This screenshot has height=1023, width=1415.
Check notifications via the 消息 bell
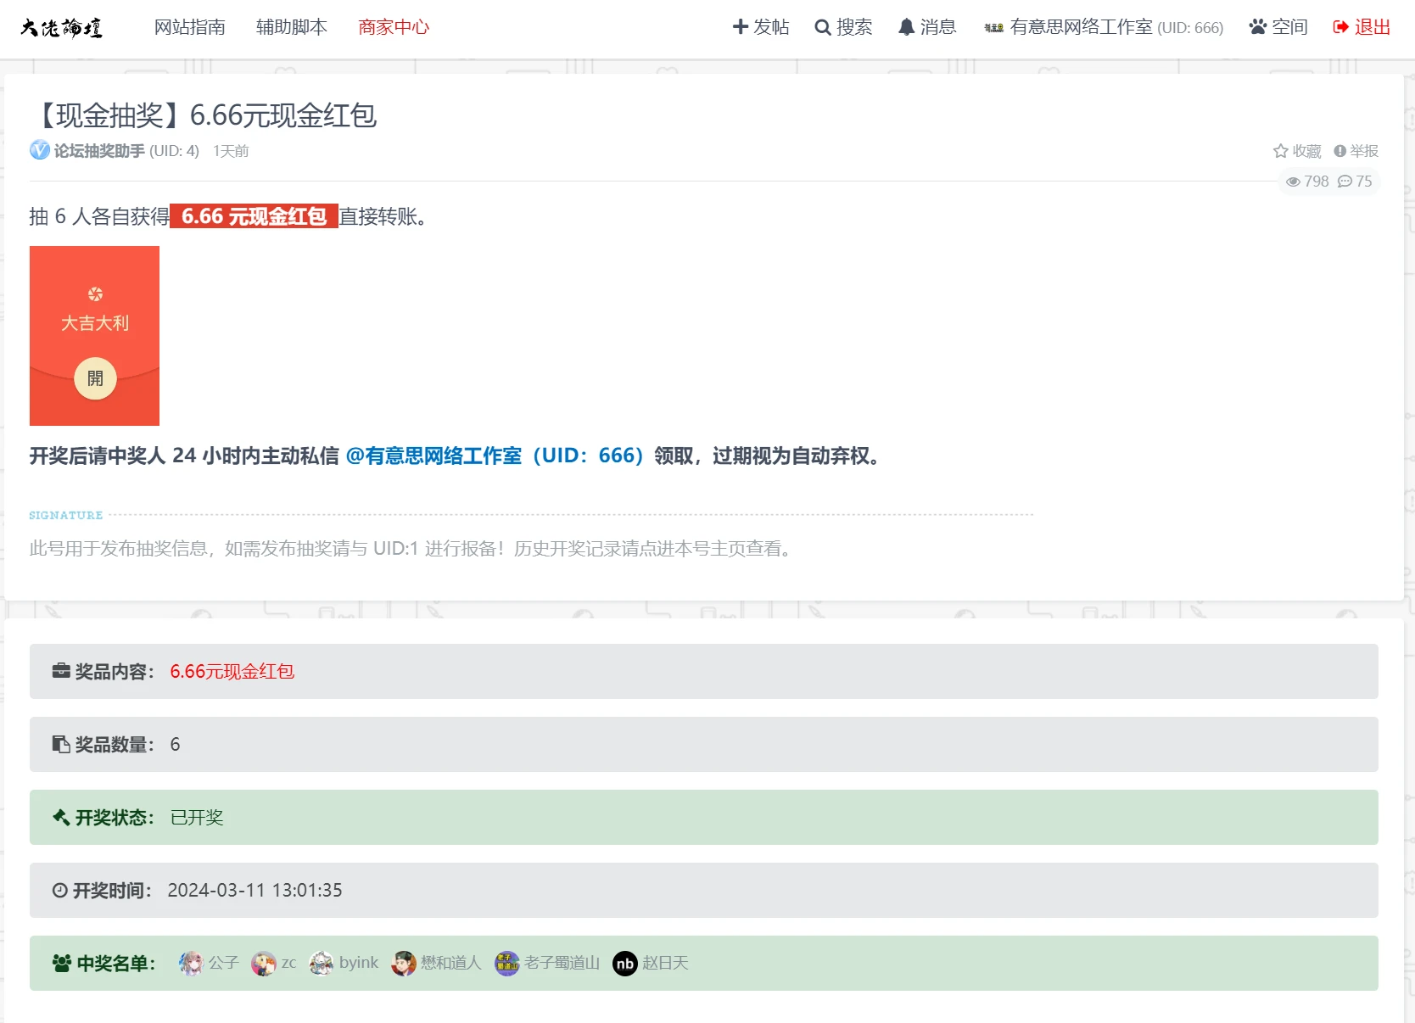click(x=926, y=27)
